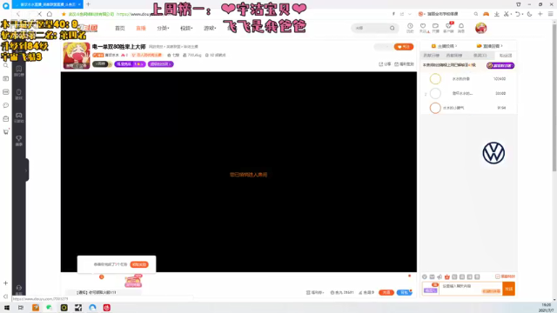Select the third ranking tab in right panel

click(x=480, y=56)
